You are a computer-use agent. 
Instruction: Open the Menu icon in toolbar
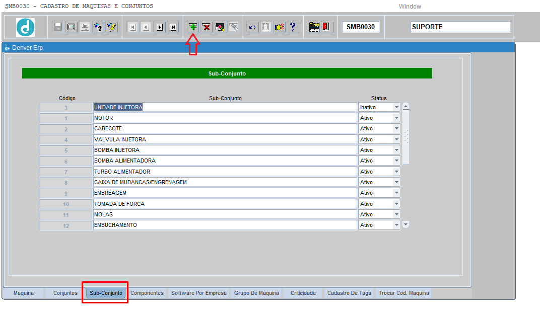(314, 27)
